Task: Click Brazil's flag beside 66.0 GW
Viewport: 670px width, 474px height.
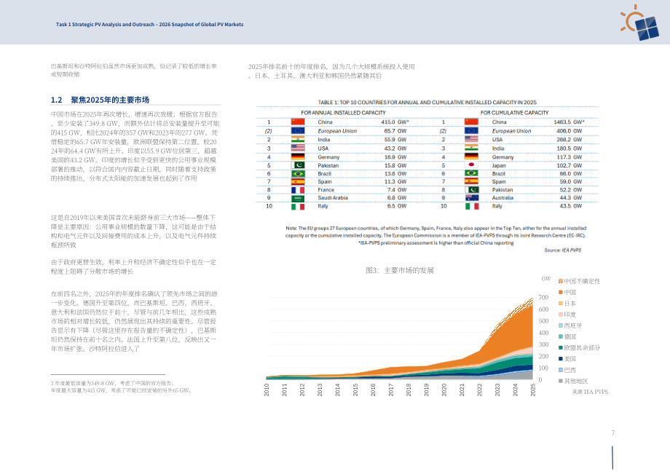Action: (472, 174)
